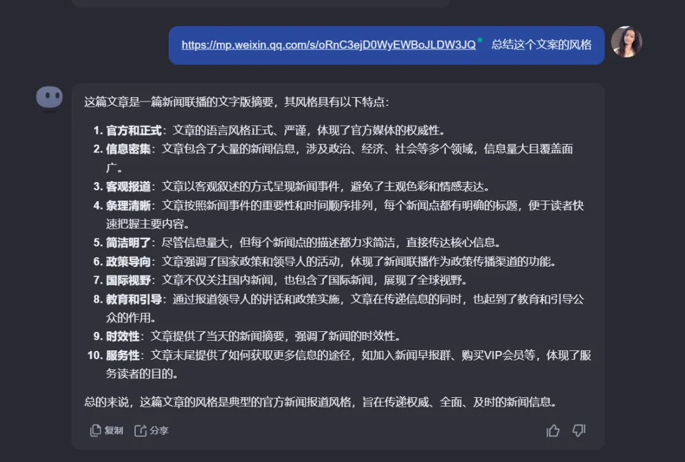Give the response a thumbs down

579,430
